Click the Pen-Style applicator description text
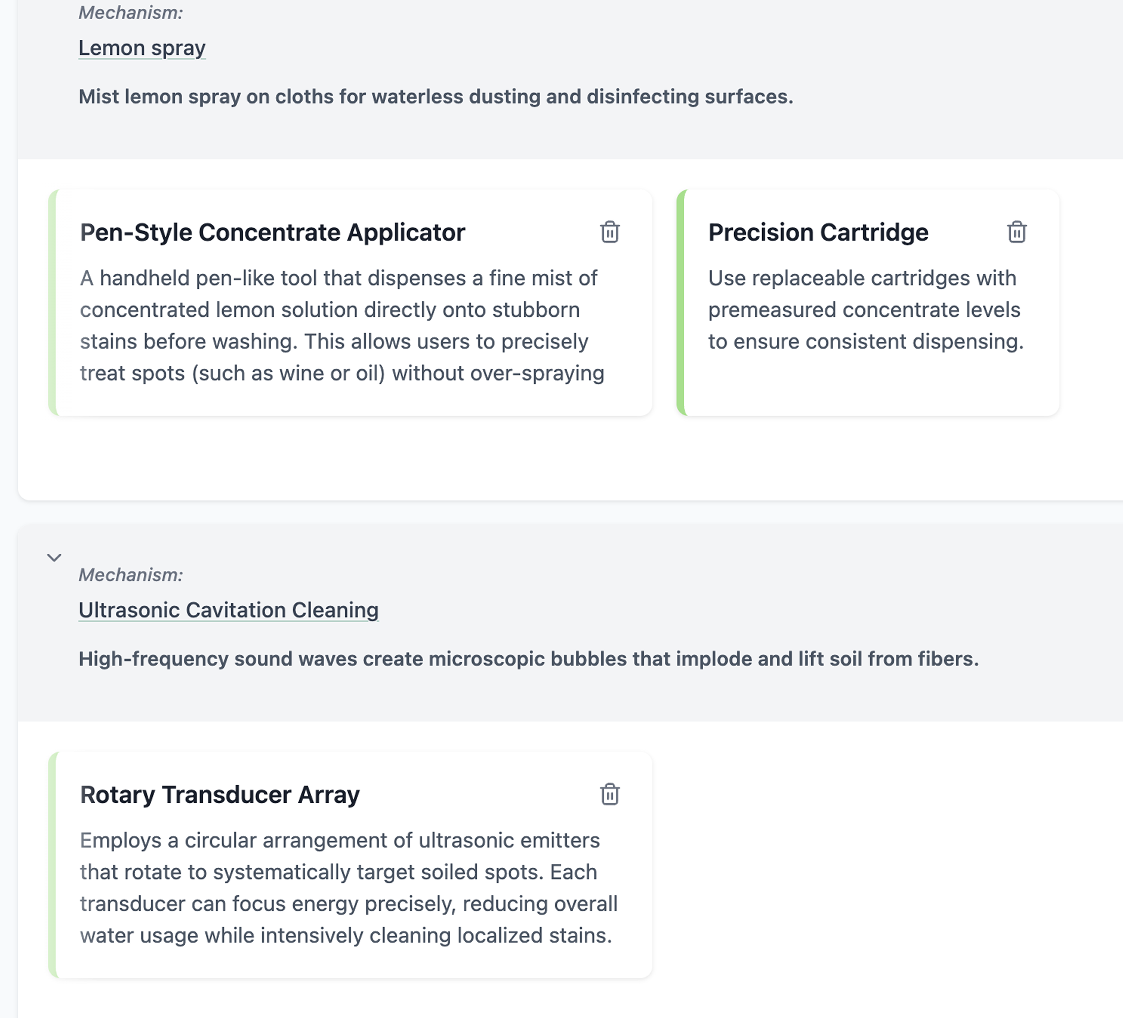 click(342, 326)
